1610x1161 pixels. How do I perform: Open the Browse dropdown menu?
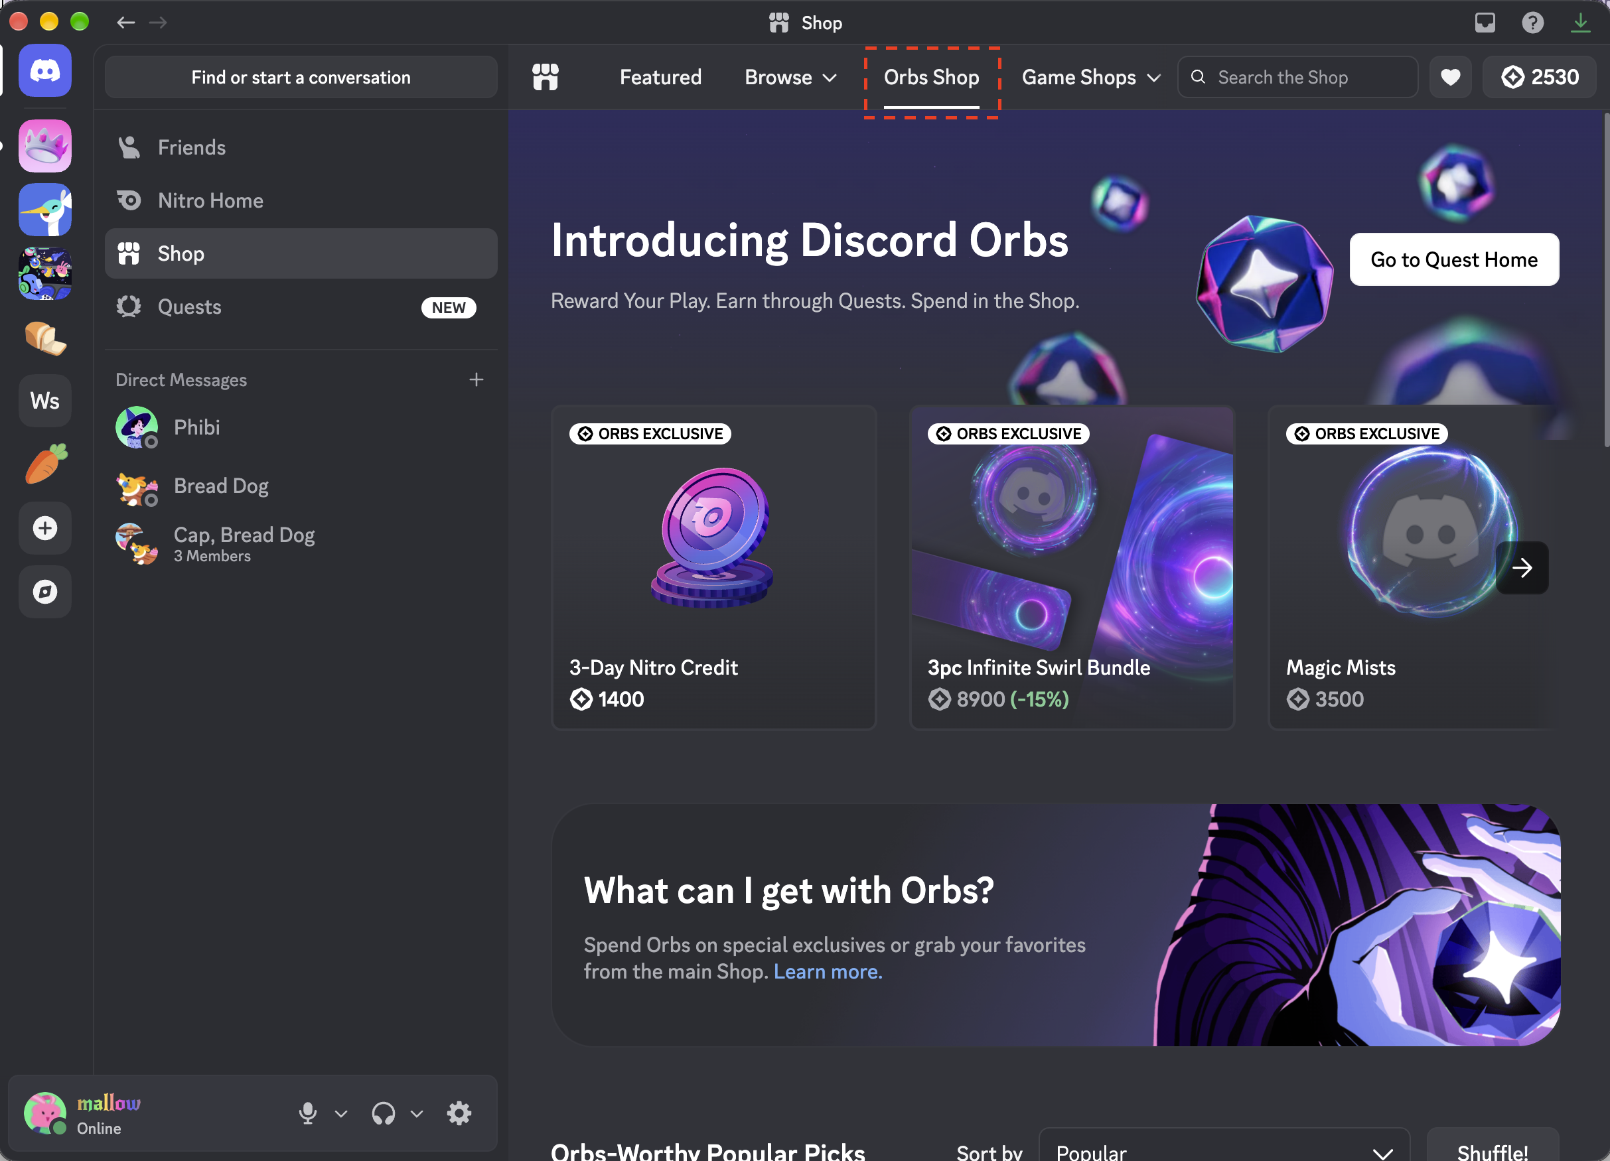click(791, 77)
